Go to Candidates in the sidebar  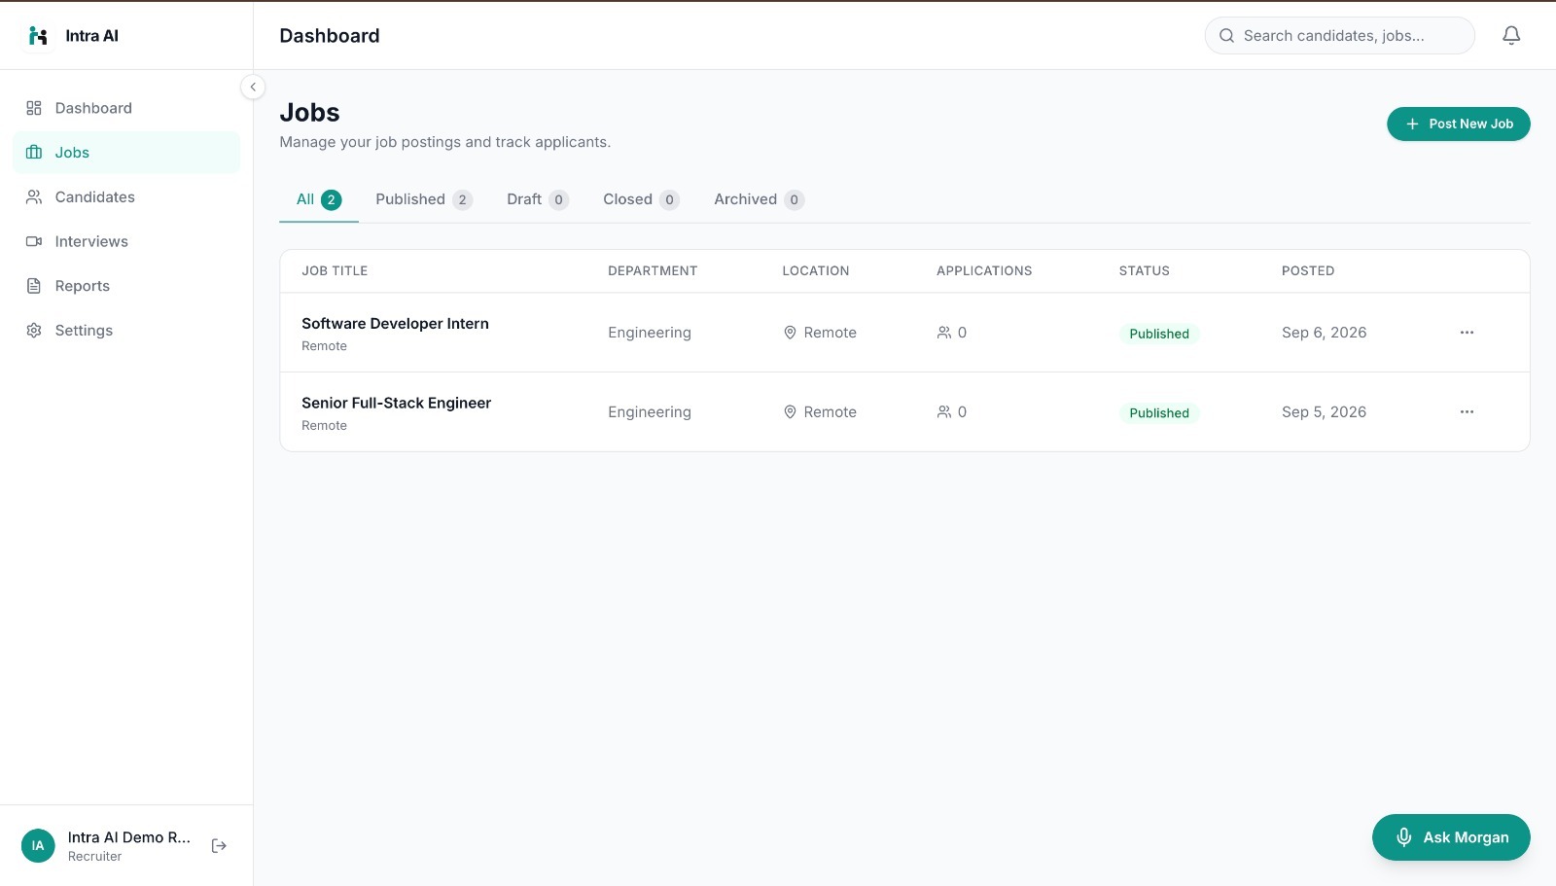(126, 197)
